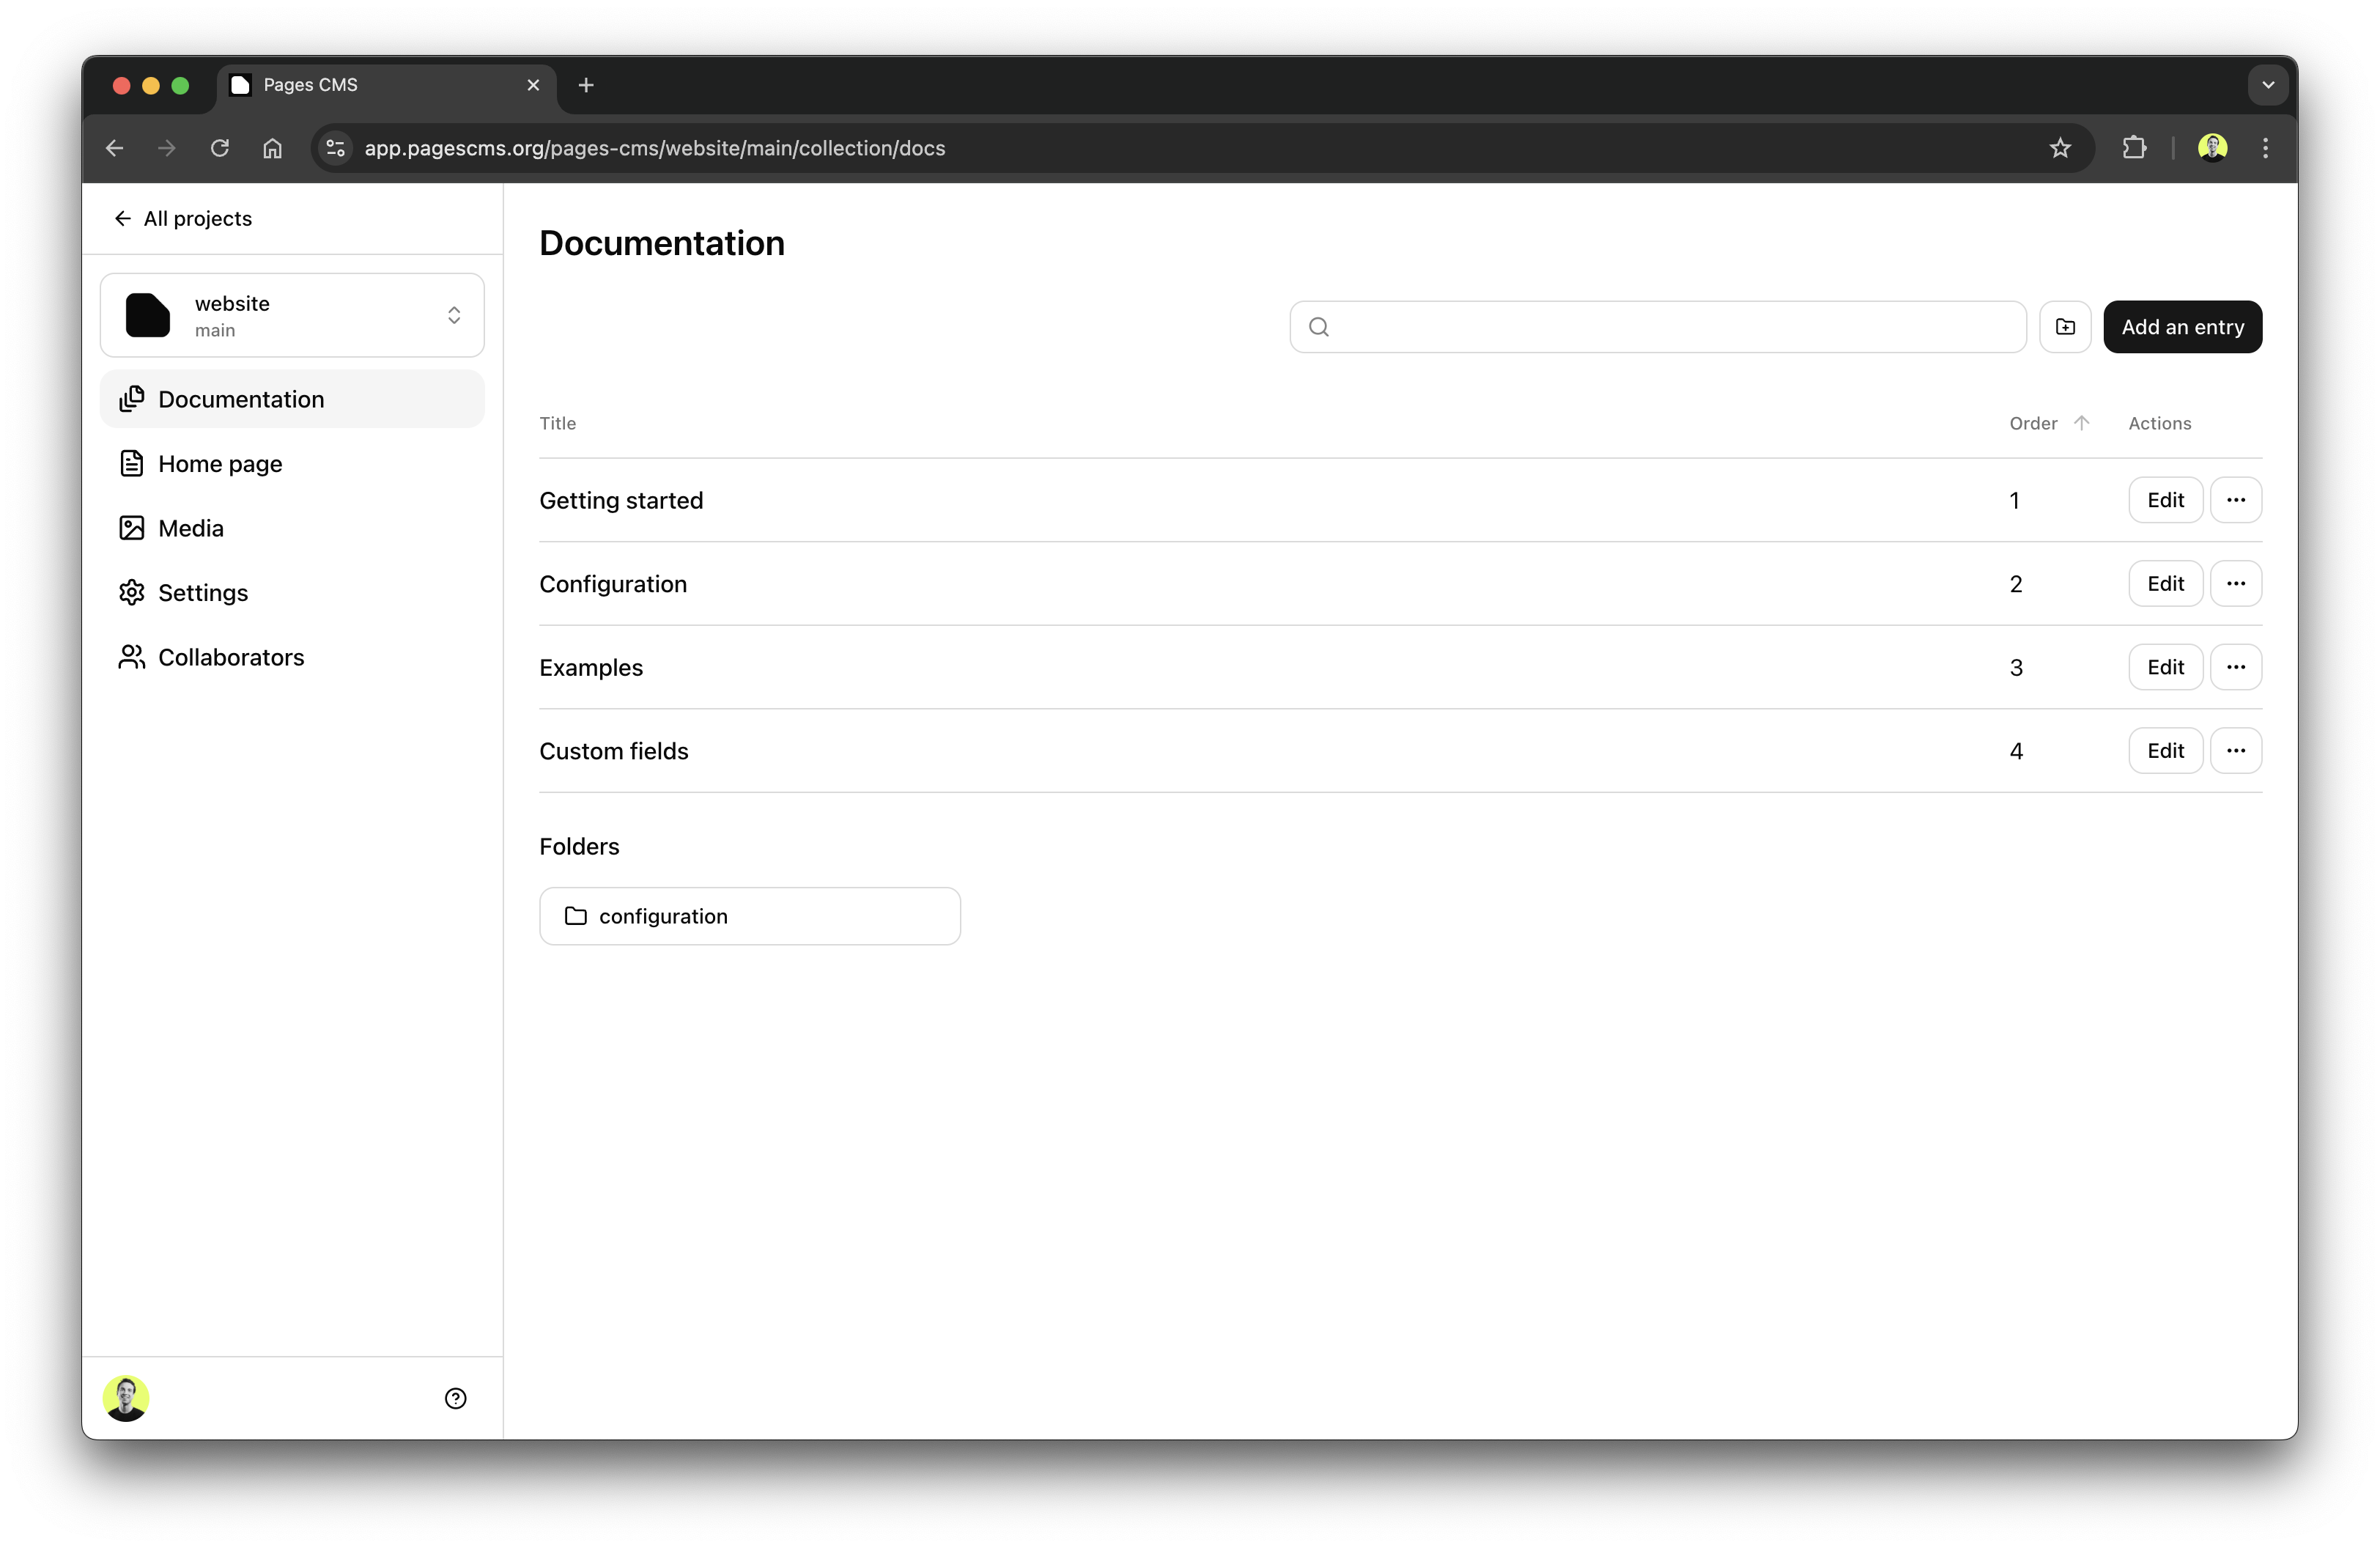Viewport: 2380px width, 1548px height.
Task: Click the help question mark icon
Action: click(456, 1398)
